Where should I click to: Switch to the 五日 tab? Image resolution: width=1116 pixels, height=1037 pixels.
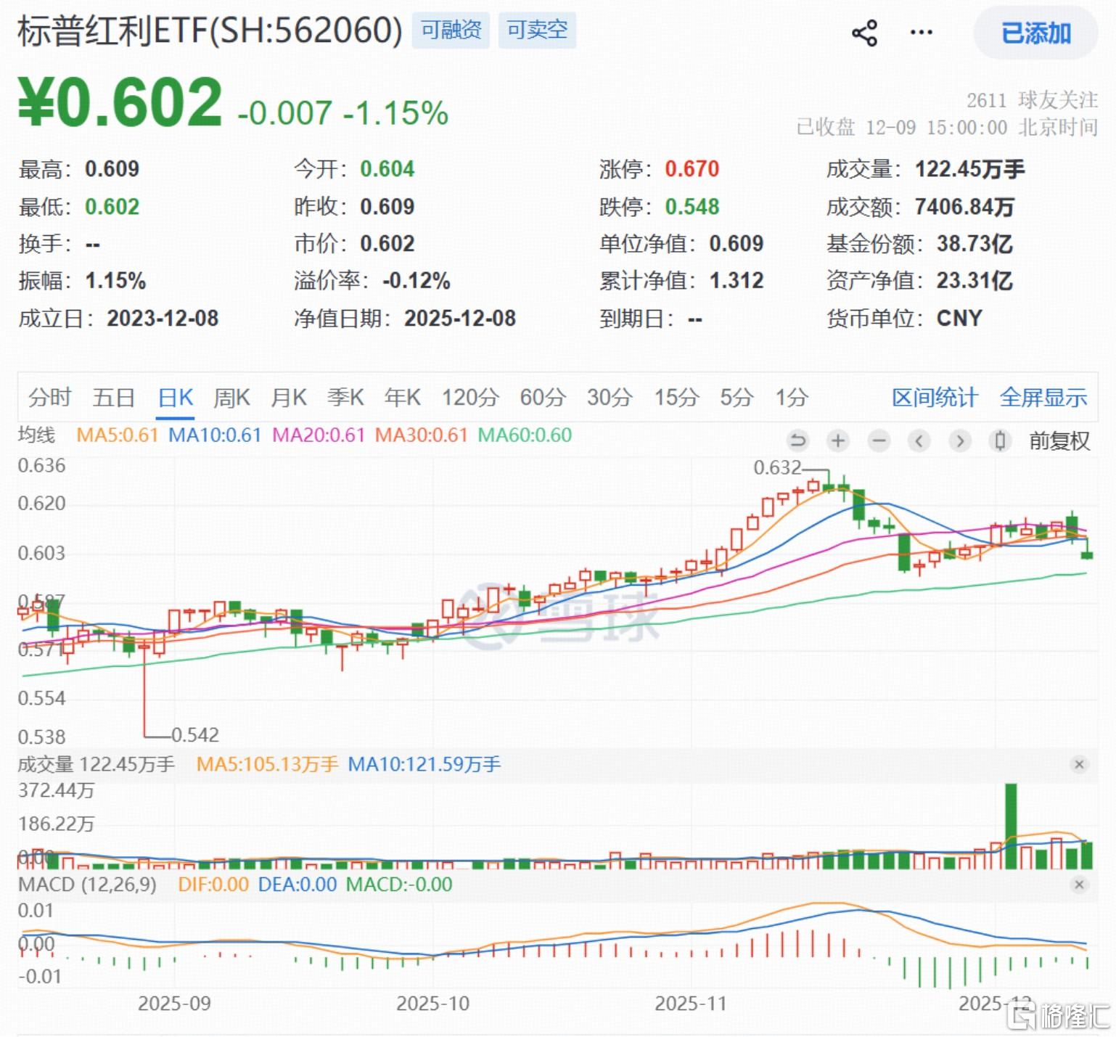click(x=114, y=397)
